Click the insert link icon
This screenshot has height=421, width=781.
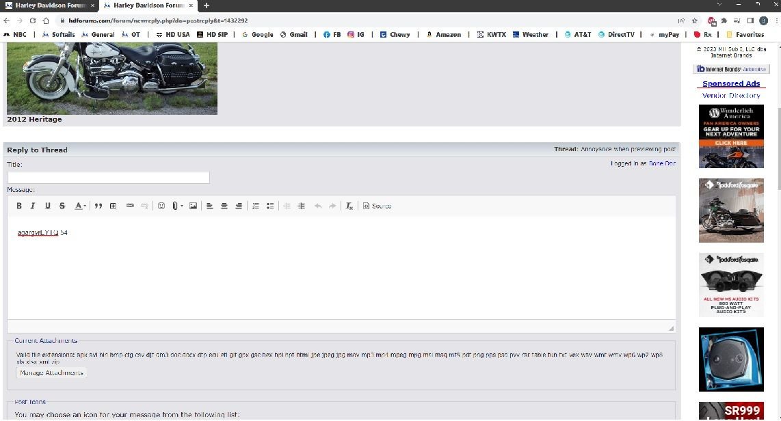[x=130, y=206]
